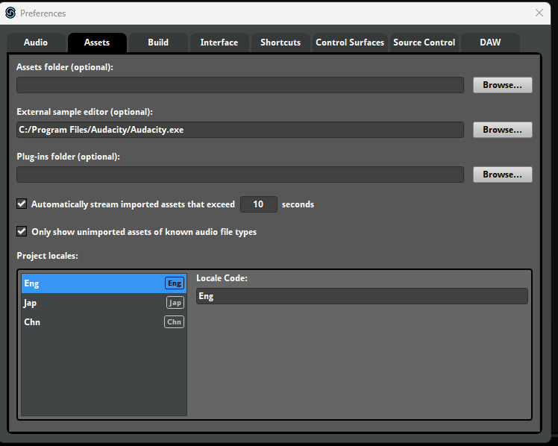This screenshot has height=446, width=558.
Task: Click the Assets folder path field
Action: coord(240,85)
